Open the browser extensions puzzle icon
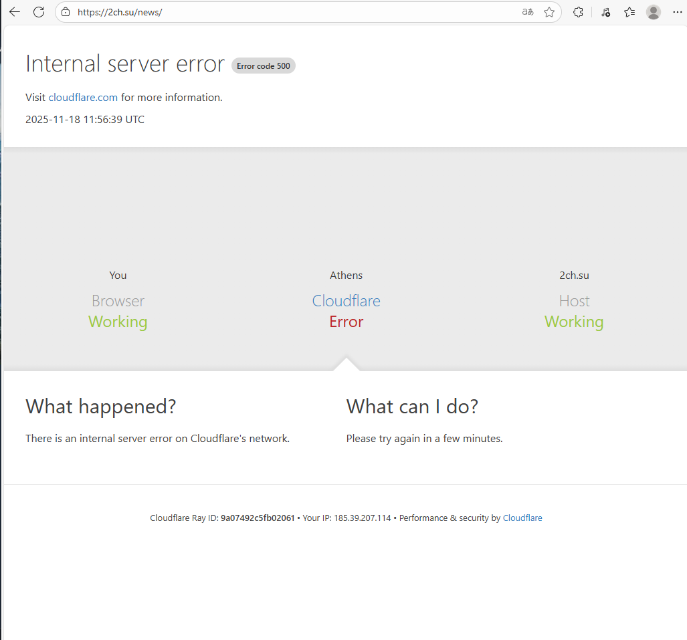Screen dimensions: 687x640 click(579, 12)
